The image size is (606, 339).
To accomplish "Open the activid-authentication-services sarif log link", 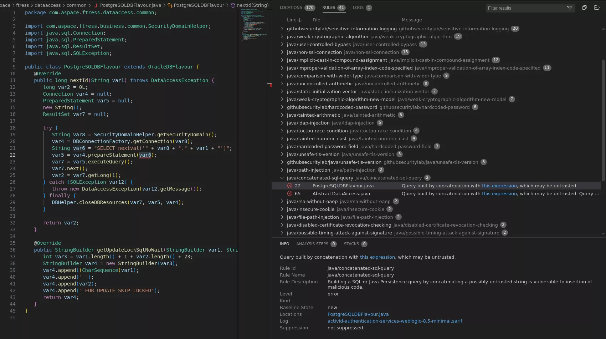I will 395,321.
